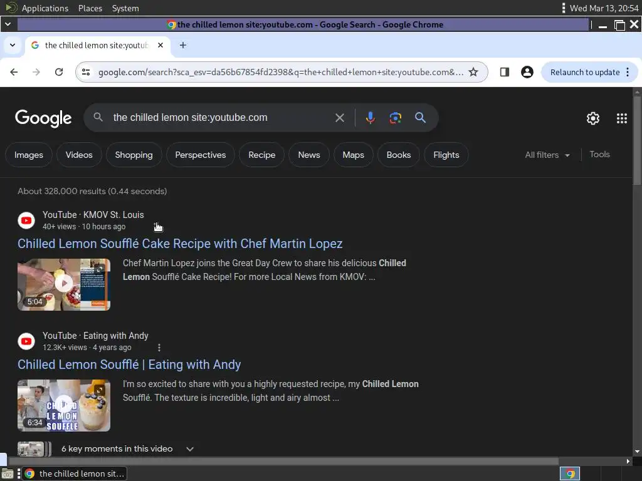The width and height of the screenshot is (642, 481).
Task: Click the address bar URL
Action: click(281, 72)
